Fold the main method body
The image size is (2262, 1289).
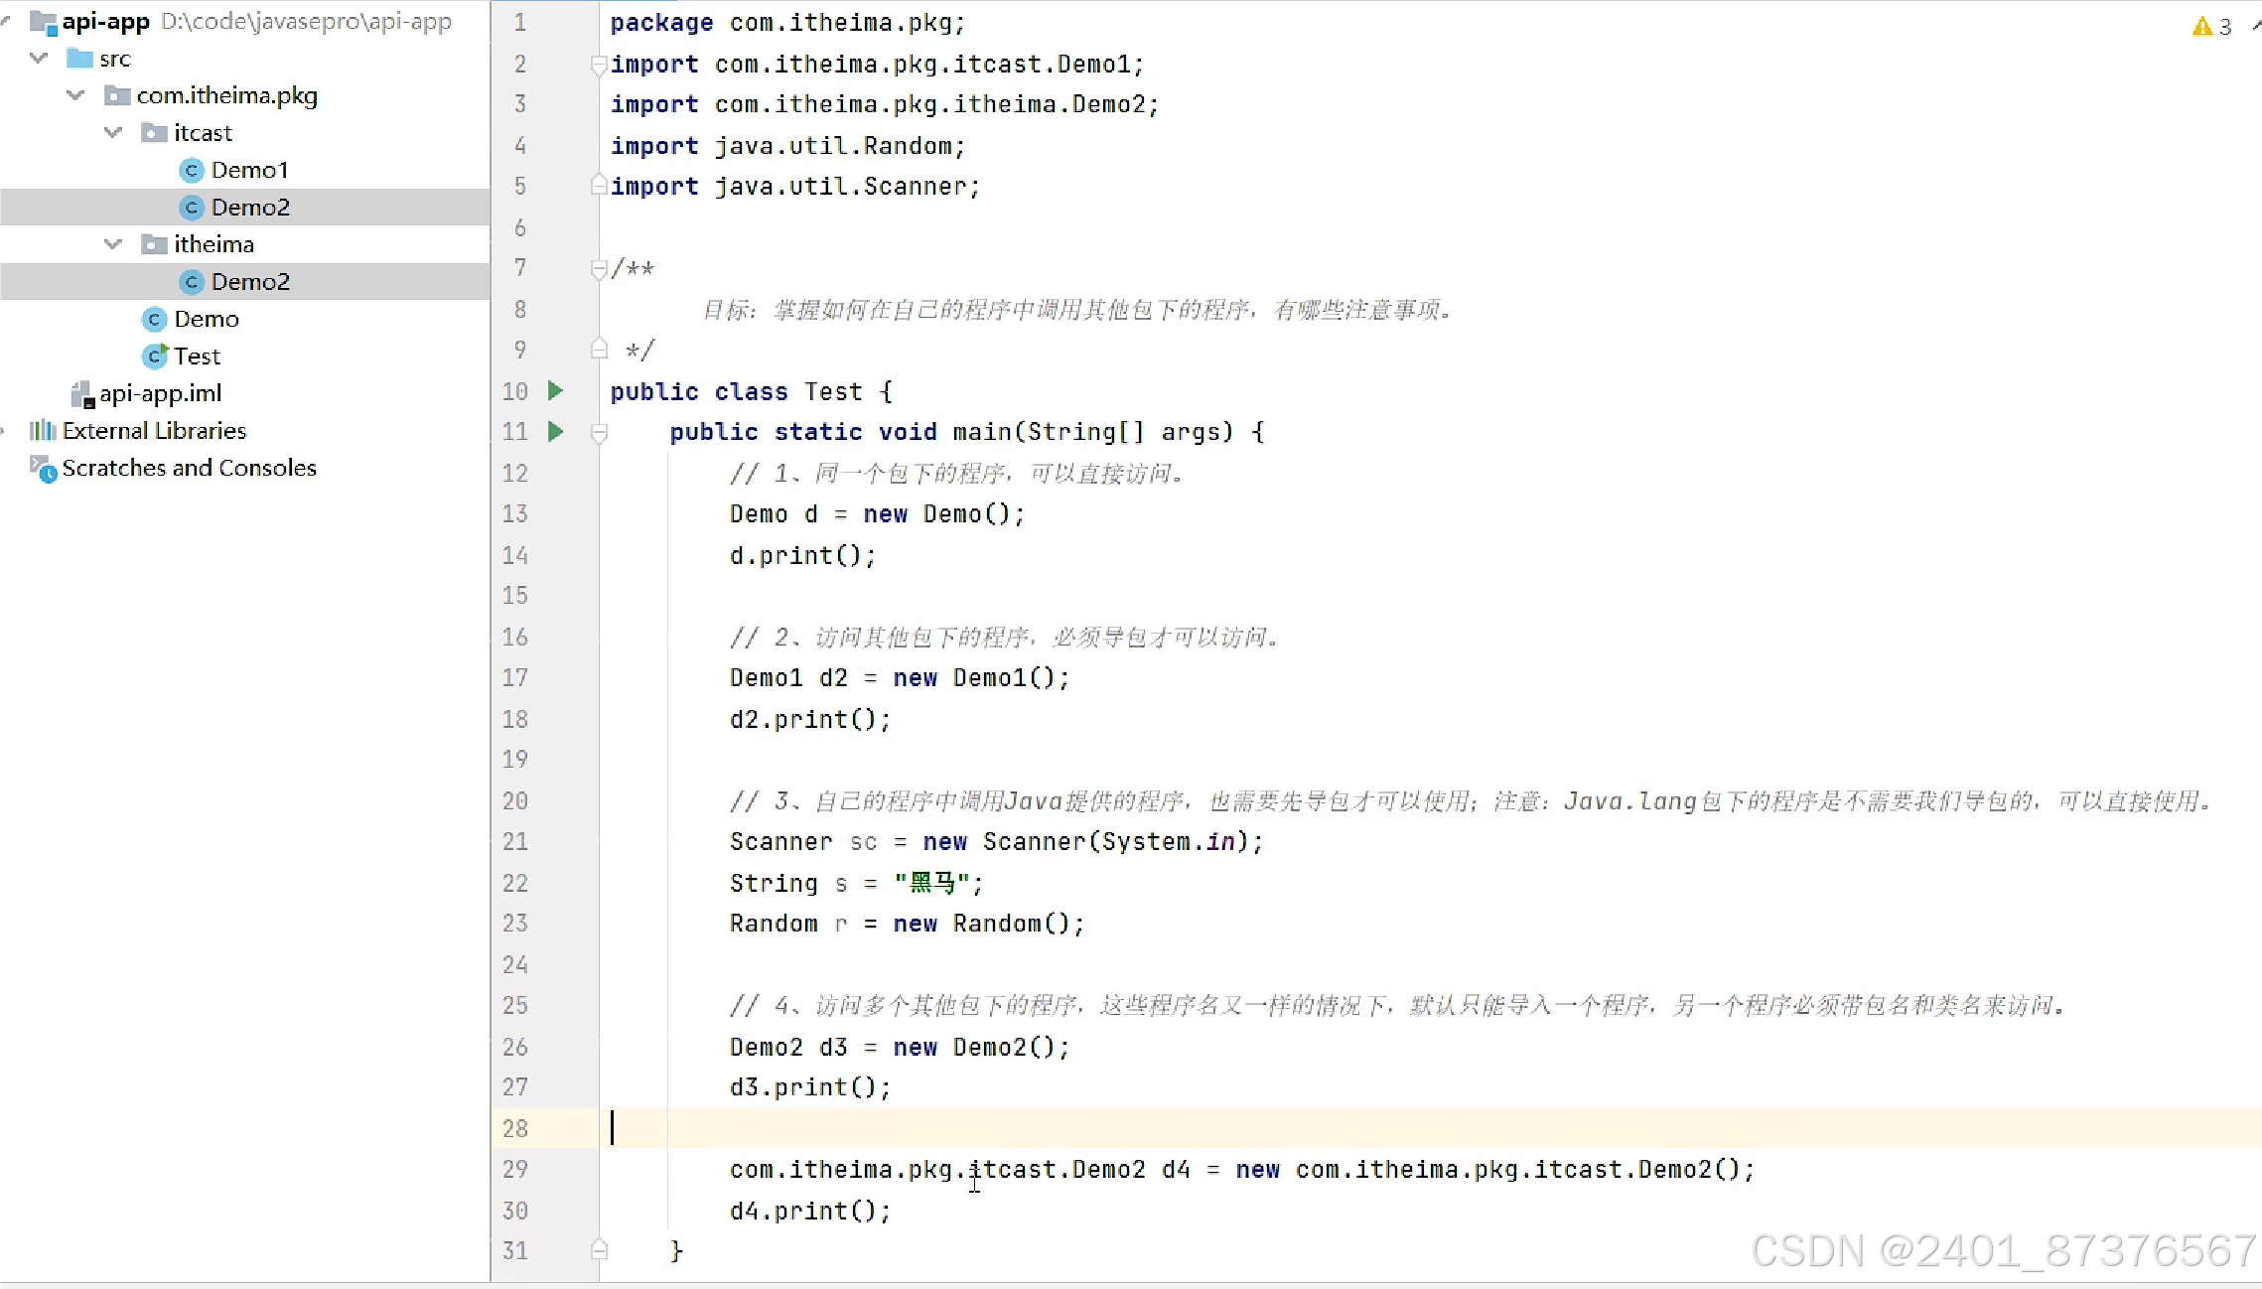click(599, 433)
